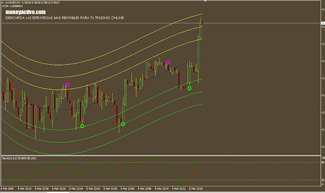Click the '6 Mar 23:14' time axis label

point(161,188)
